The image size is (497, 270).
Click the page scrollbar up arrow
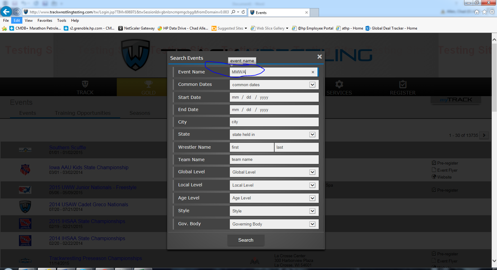(494, 39)
